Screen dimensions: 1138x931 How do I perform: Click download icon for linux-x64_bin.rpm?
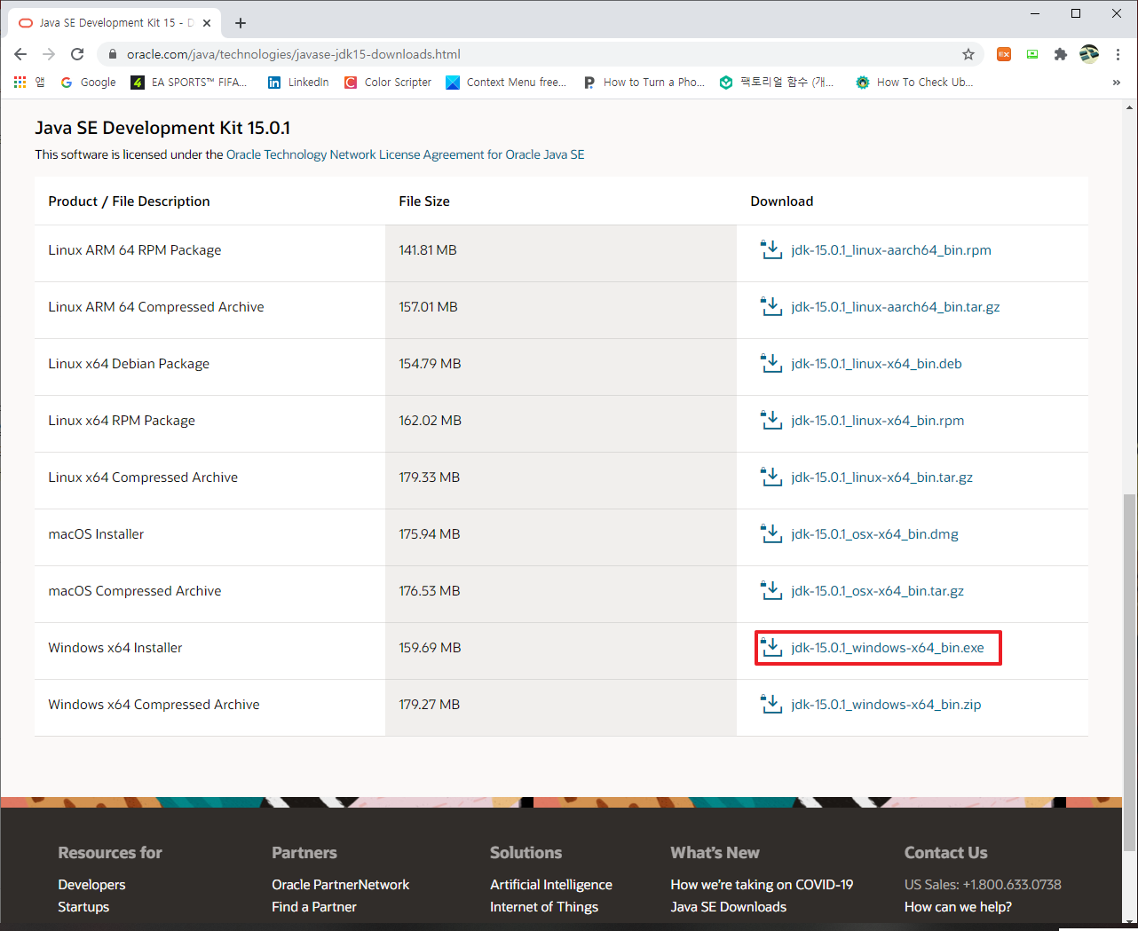tap(771, 420)
